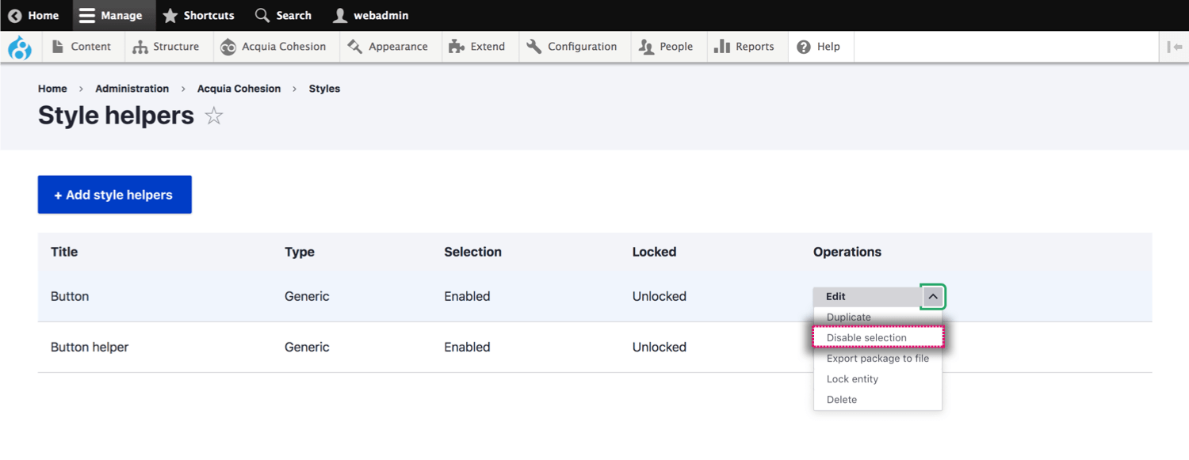
Task: Choose Lock entity in operations menu
Action: 852,378
